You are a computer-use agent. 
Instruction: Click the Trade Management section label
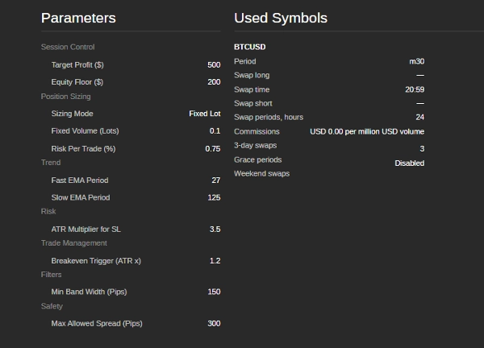tap(73, 242)
